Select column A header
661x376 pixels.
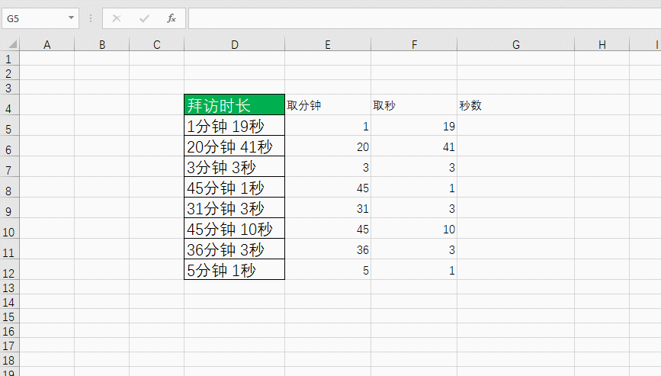(x=47, y=45)
